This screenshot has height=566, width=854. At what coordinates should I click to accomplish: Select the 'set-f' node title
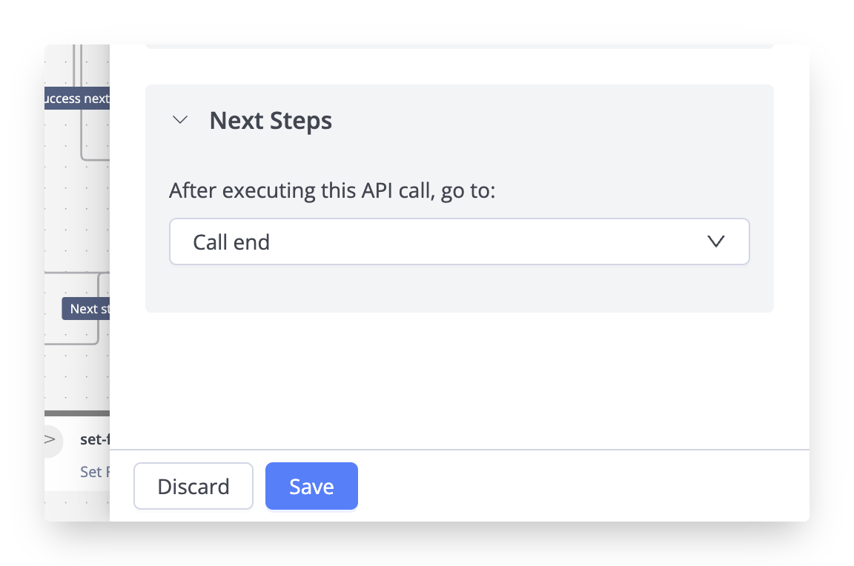(x=94, y=440)
